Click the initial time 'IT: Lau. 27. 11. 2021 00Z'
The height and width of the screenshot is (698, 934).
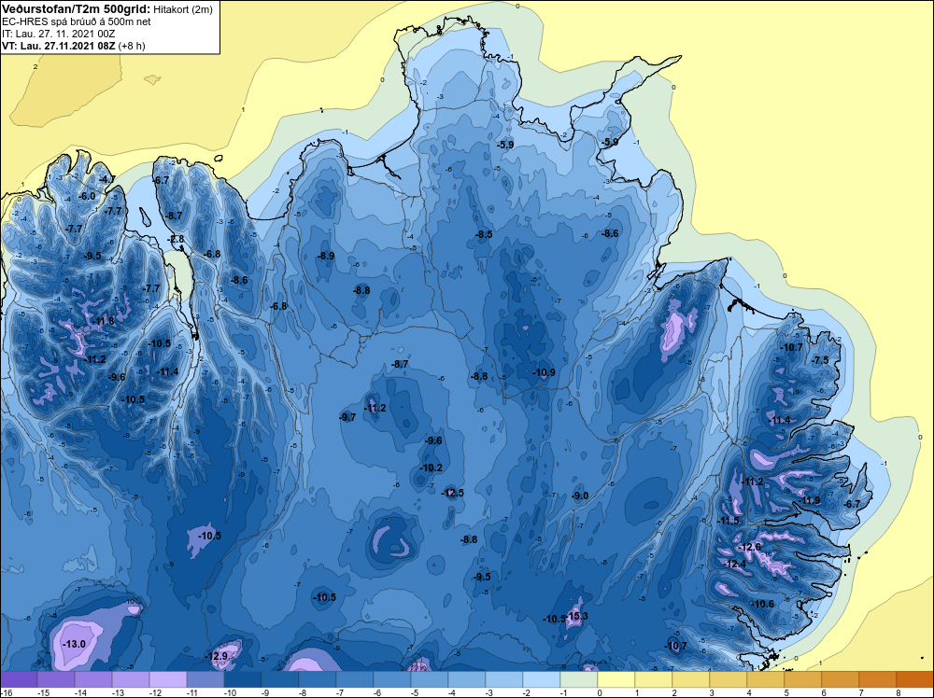click(x=58, y=34)
